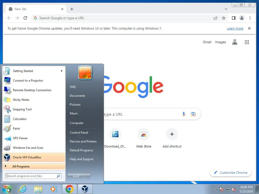
Task: Open Chrome tab search dropdown
Action: pos(226,9)
